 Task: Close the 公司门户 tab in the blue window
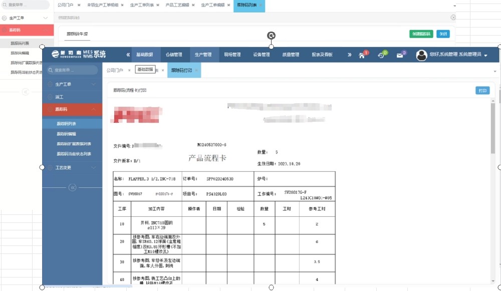coord(129,70)
